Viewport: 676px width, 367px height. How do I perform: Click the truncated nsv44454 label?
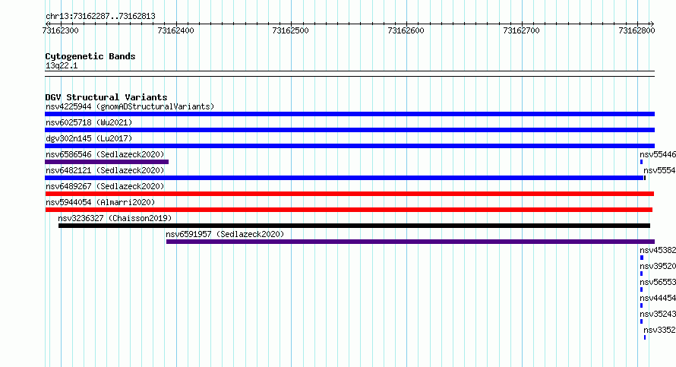[658, 298]
